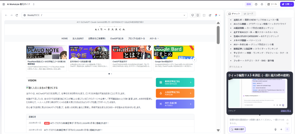Open preview in fullscreen mode
Image resolution: width=295 pixels, height=134 pixels.
pos(204,15)
